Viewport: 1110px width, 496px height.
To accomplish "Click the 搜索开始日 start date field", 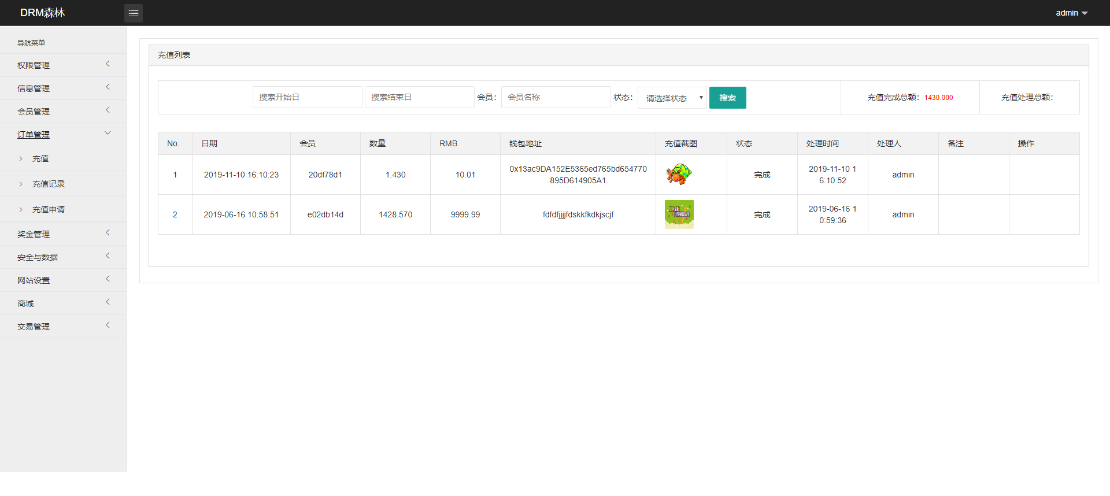I will (307, 97).
